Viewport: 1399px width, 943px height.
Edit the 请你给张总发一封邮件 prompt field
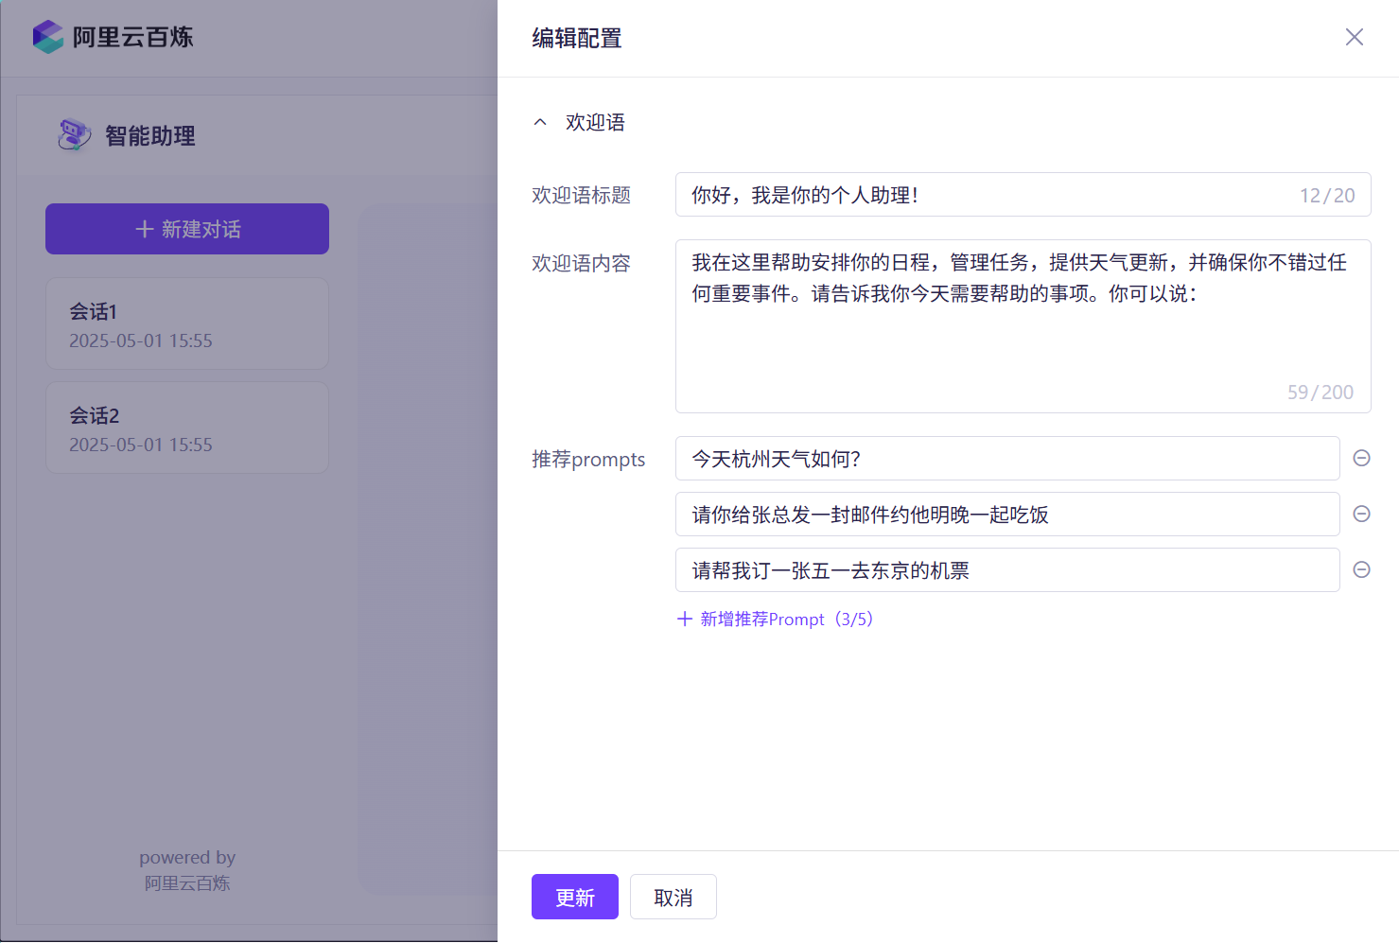[x=1007, y=515]
